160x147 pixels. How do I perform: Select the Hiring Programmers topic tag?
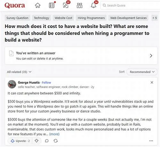click(91, 18)
